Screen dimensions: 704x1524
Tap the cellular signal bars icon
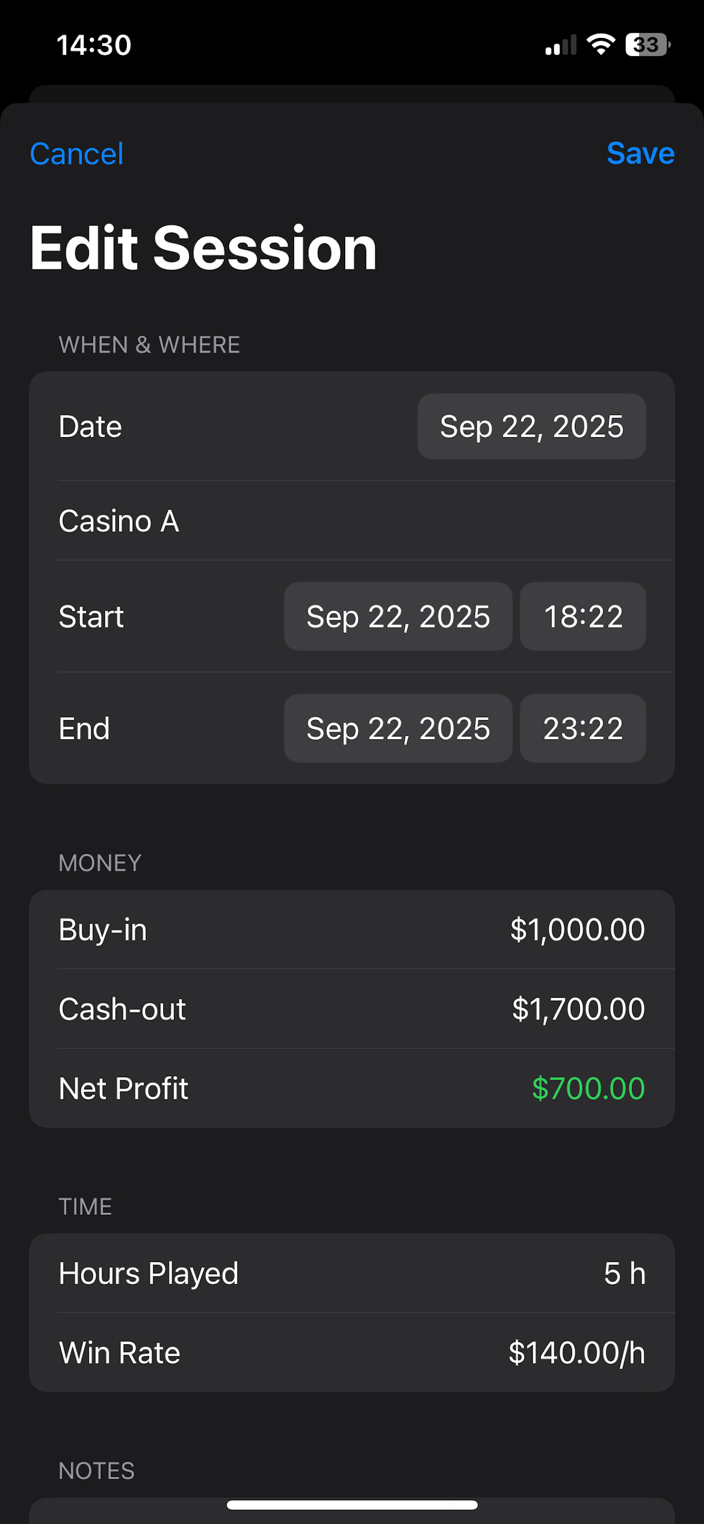click(561, 45)
